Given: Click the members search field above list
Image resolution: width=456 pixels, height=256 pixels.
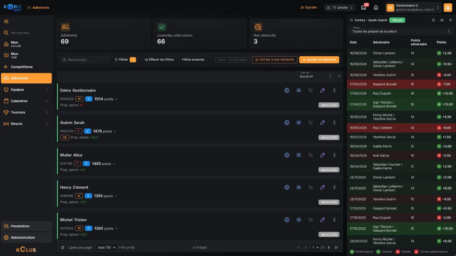Looking at the screenshot, I should coord(85,60).
